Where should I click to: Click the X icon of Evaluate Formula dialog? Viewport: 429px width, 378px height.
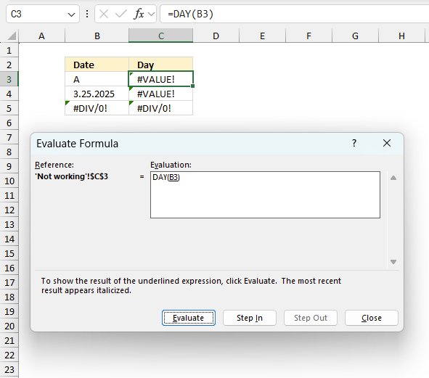pos(387,143)
